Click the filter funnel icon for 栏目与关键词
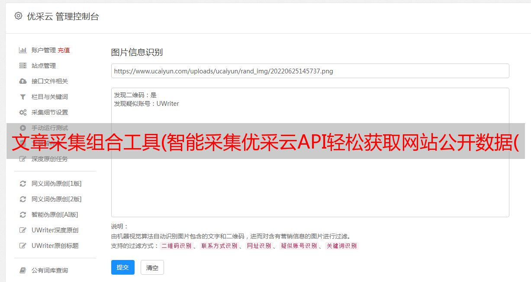 click(x=23, y=97)
